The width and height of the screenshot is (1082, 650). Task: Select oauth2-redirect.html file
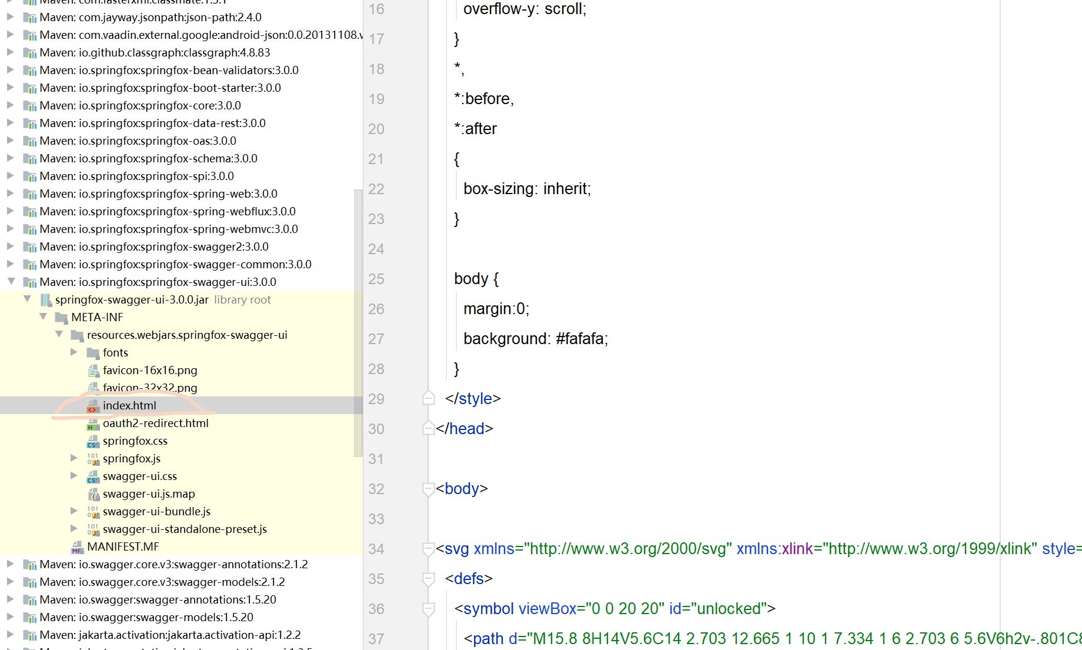click(x=155, y=423)
